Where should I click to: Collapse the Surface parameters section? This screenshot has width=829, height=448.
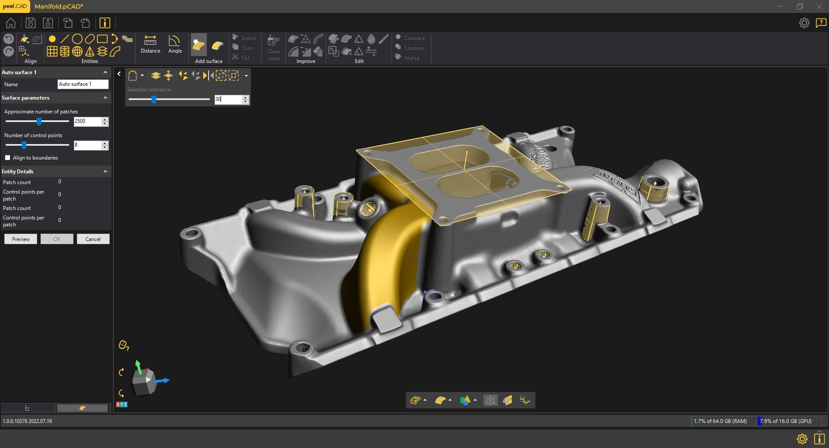[105, 98]
